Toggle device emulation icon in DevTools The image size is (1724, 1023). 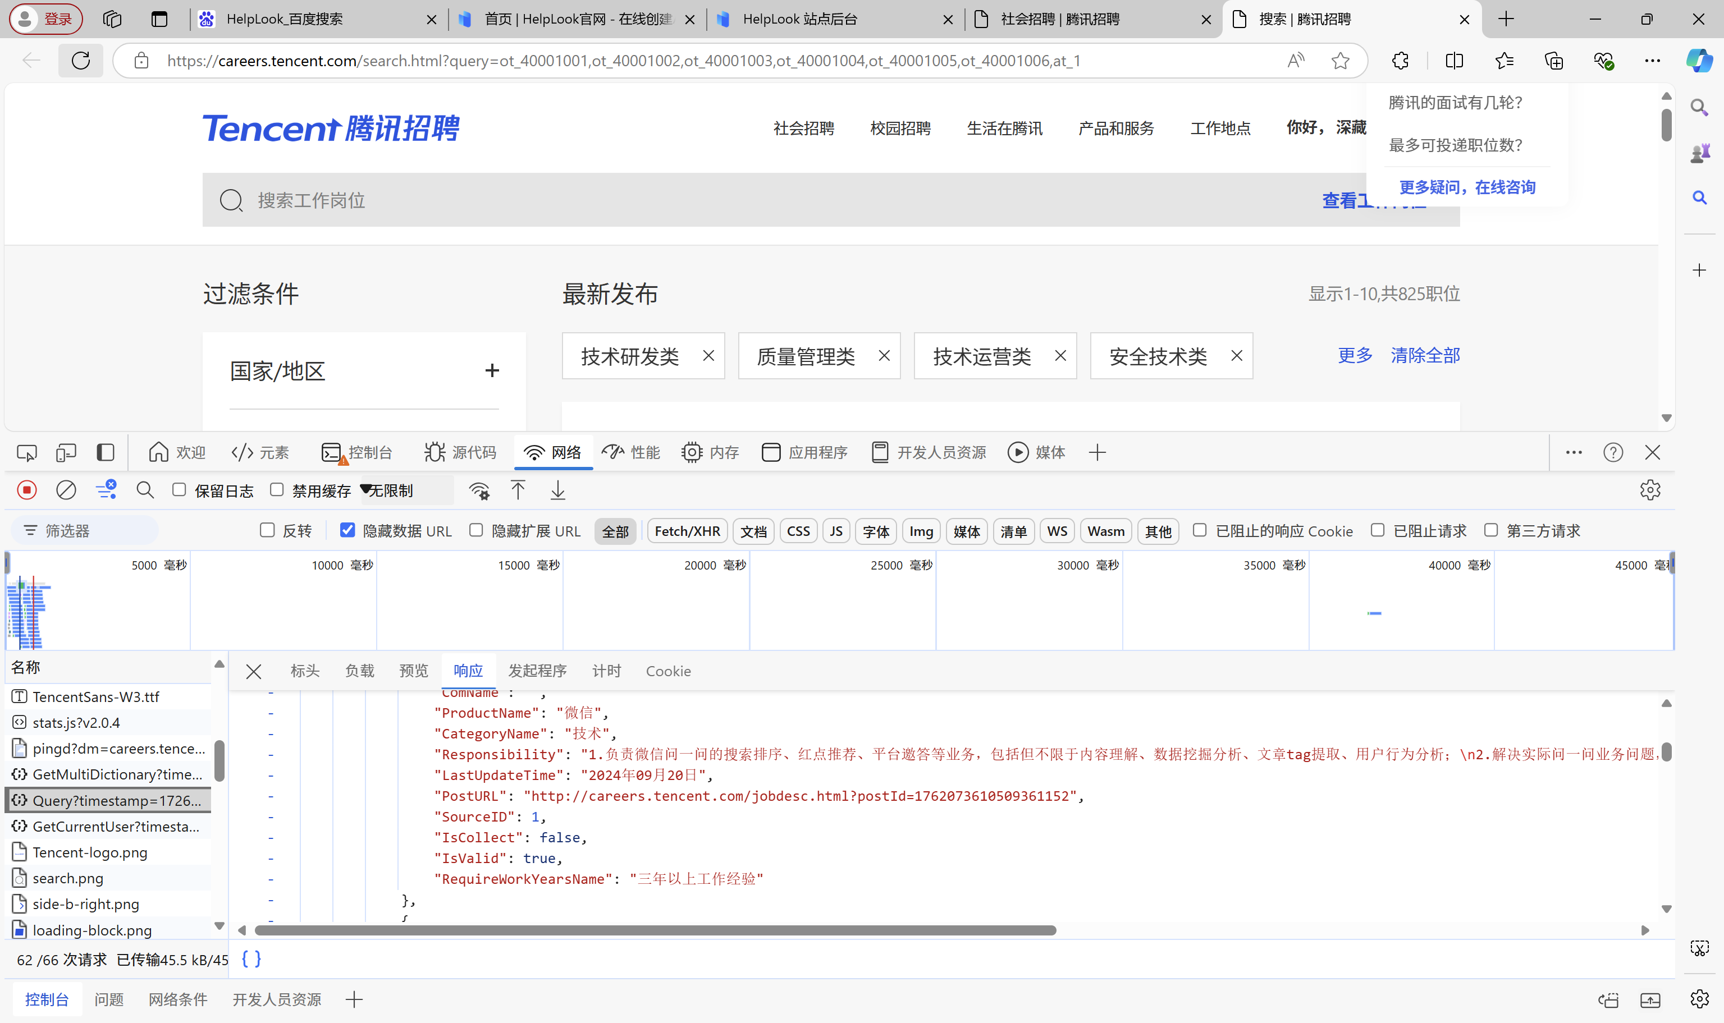tap(66, 452)
